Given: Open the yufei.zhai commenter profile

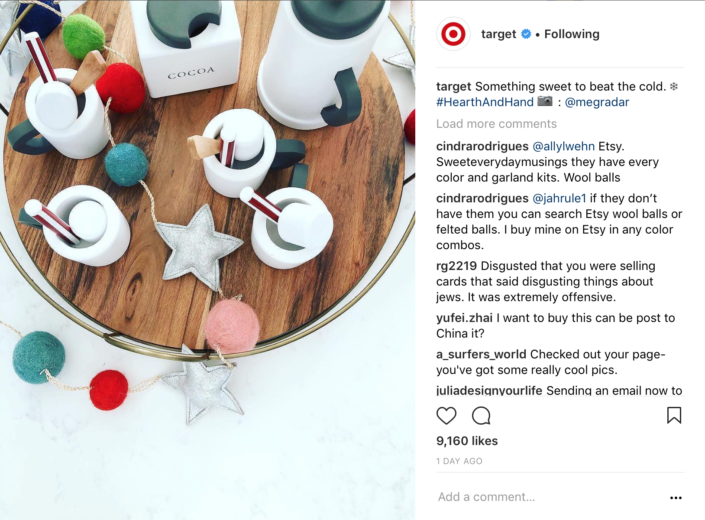Looking at the screenshot, I should pos(464,318).
